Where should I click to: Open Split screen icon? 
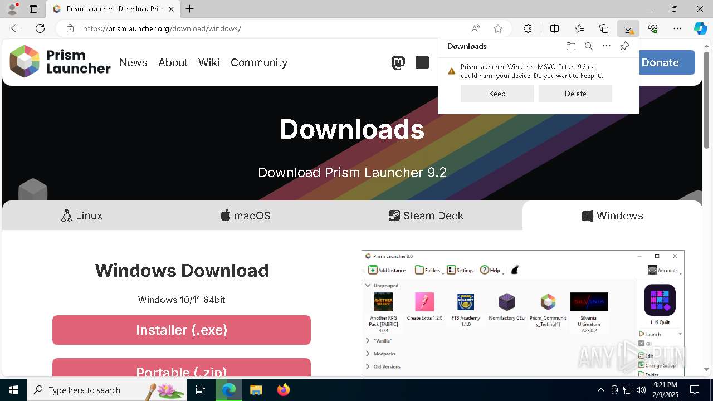(554, 28)
